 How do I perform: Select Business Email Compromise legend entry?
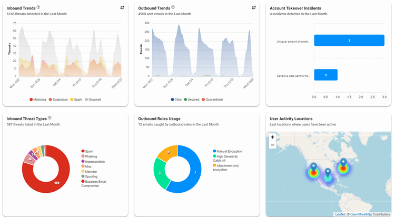(94, 183)
